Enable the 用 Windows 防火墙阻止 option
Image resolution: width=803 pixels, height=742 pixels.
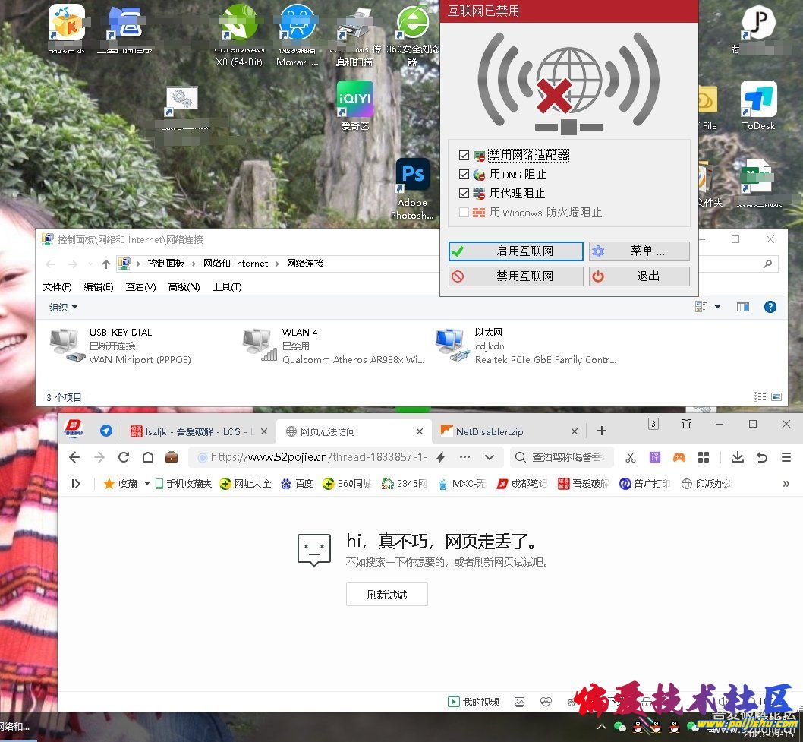(464, 213)
